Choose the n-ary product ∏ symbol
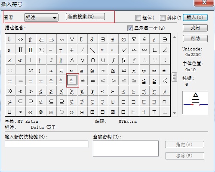The width and height of the screenshot is (215, 172). point(21,50)
